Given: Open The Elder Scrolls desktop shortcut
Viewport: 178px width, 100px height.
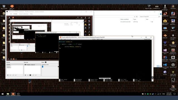Looking at the screenshot, I should (x=173, y=36).
